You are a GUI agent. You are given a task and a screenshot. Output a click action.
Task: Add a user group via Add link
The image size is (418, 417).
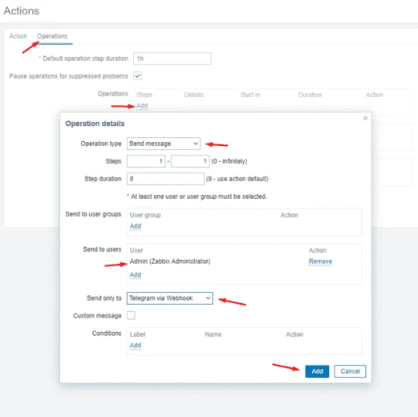(136, 226)
